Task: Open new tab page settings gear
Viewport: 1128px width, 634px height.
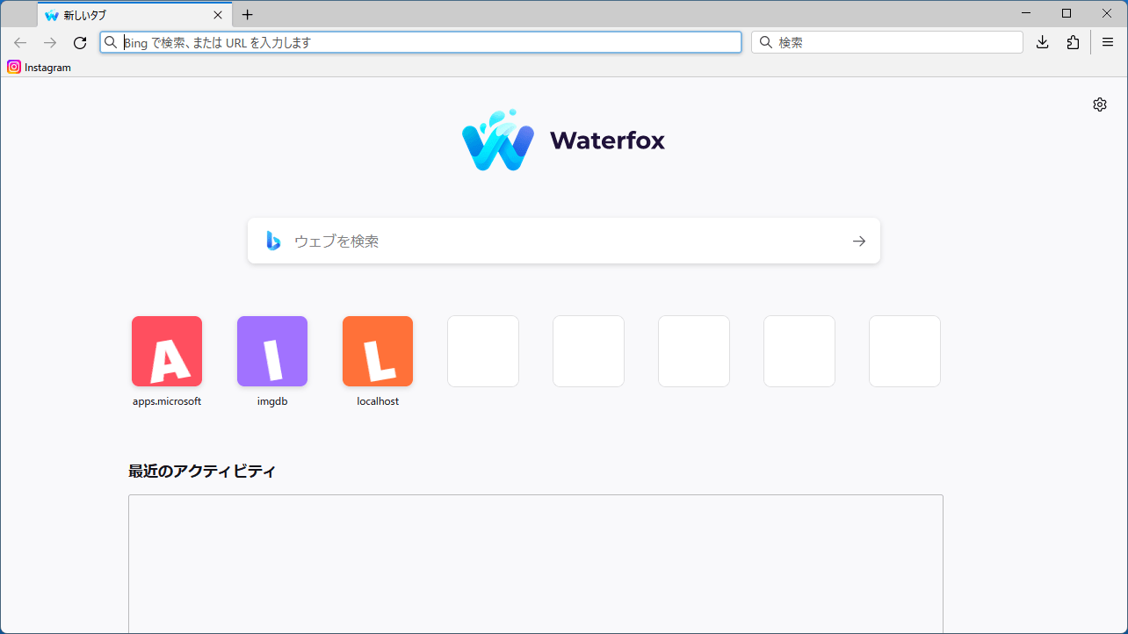Action: (x=1100, y=104)
